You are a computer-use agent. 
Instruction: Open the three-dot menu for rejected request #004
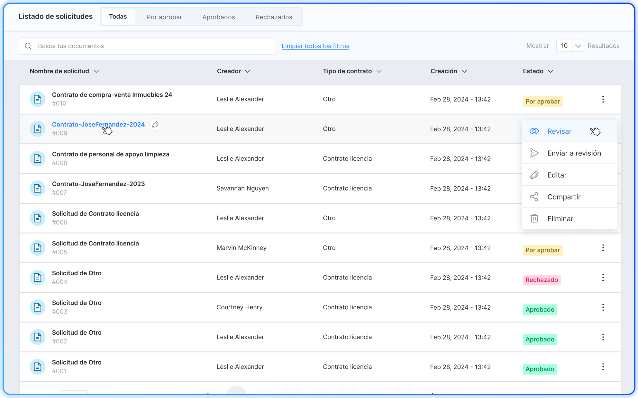click(x=603, y=278)
